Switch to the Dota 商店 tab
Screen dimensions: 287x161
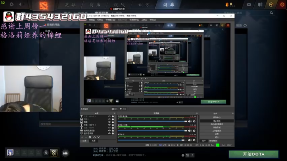tap(95, 5)
